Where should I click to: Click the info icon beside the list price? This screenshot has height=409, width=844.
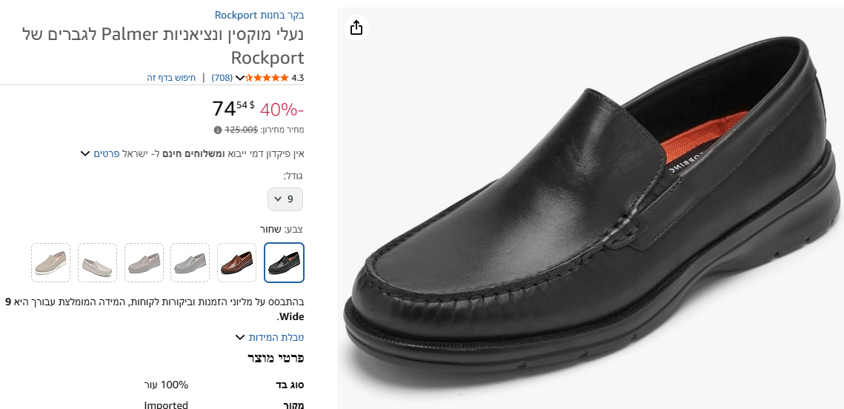point(218,130)
